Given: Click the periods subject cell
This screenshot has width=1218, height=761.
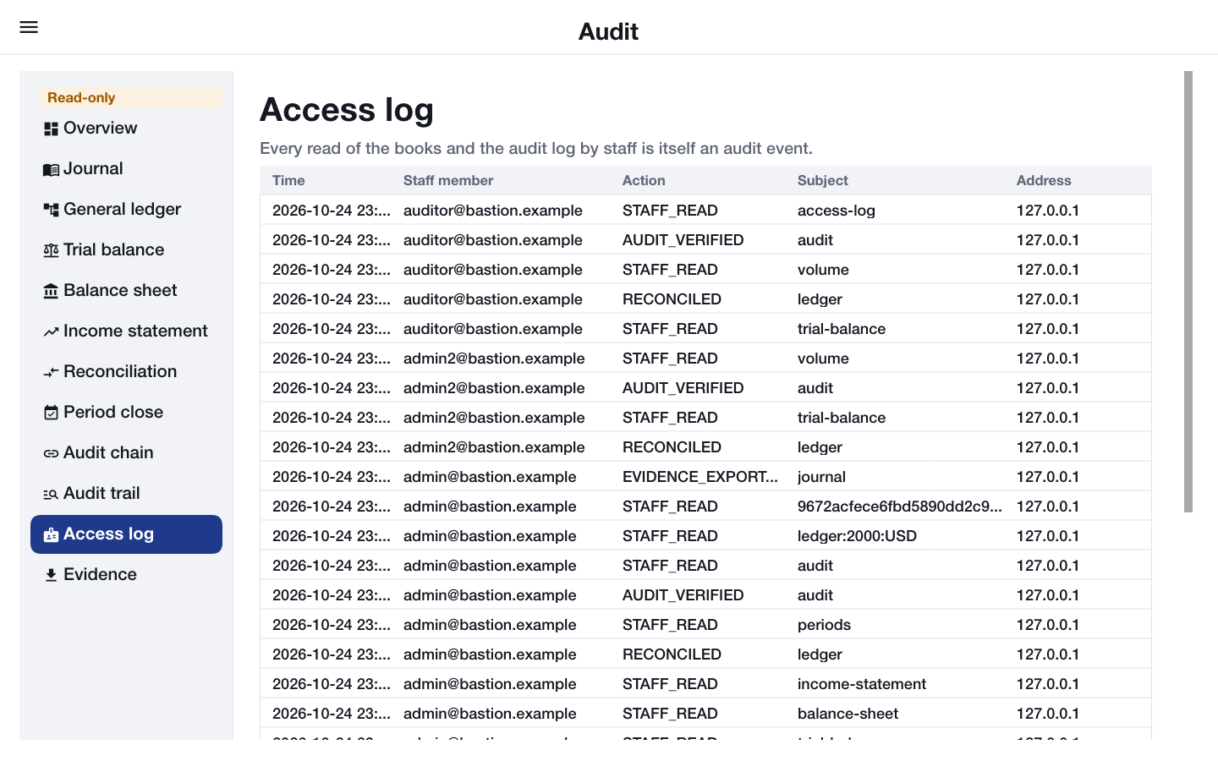Looking at the screenshot, I should pos(824,625).
